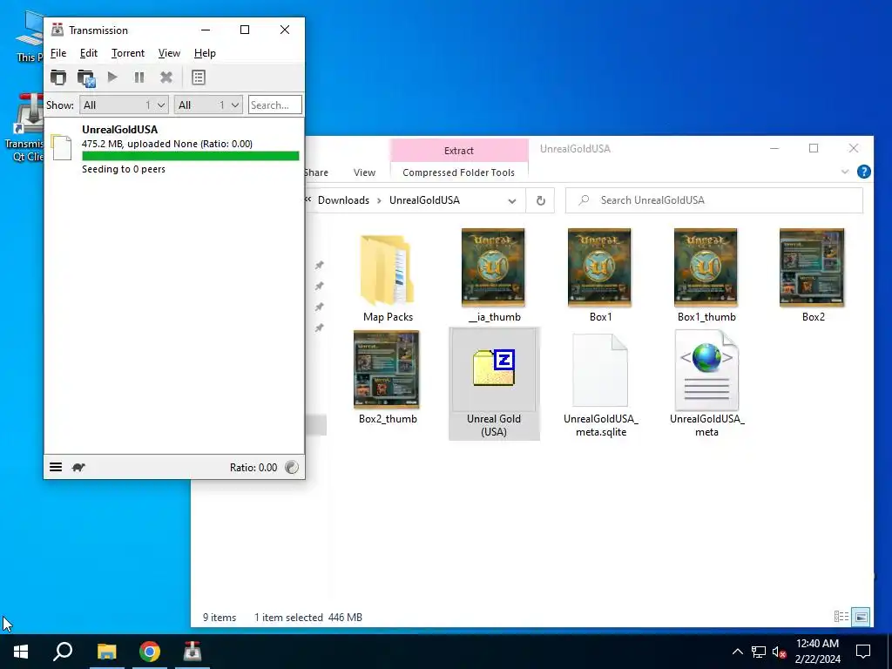The image size is (892, 669).
Task: Open the Share tab in File Explorer
Action: [x=316, y=172]
